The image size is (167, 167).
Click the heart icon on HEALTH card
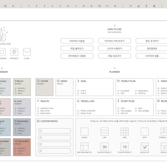click(38, 101)
